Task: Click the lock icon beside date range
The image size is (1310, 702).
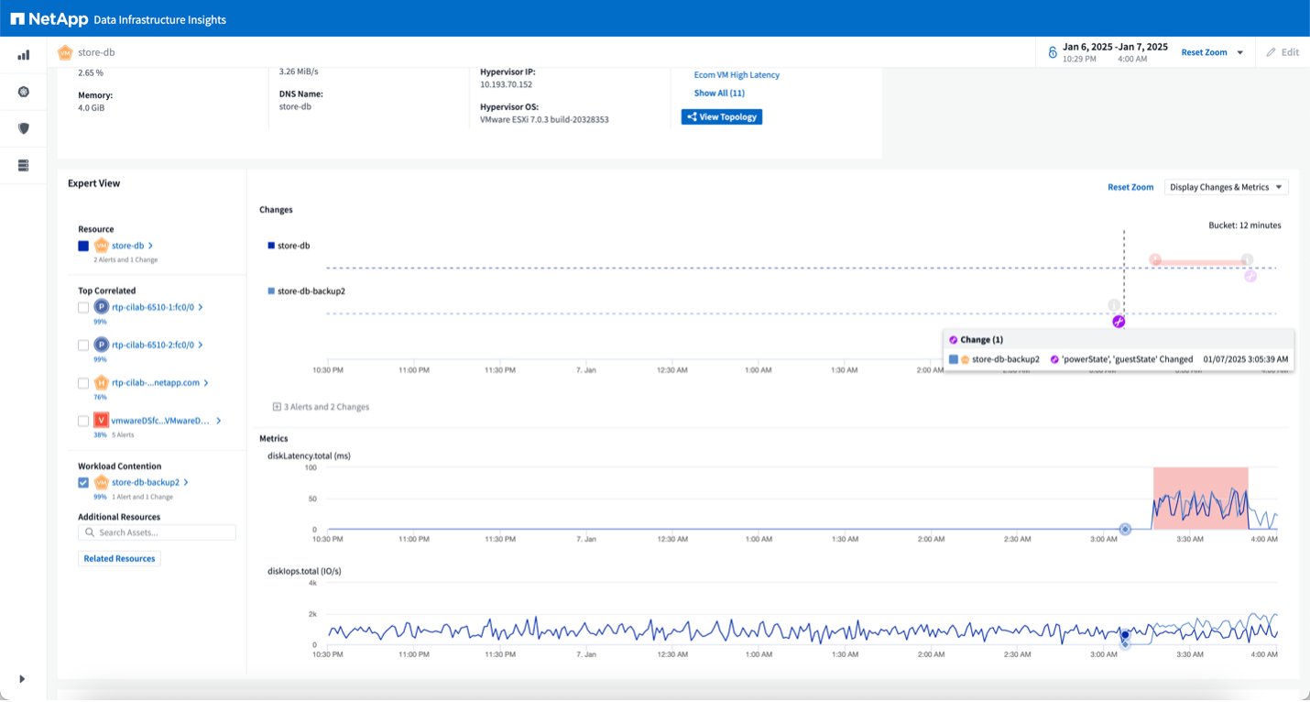Action: coord(1053,52)
